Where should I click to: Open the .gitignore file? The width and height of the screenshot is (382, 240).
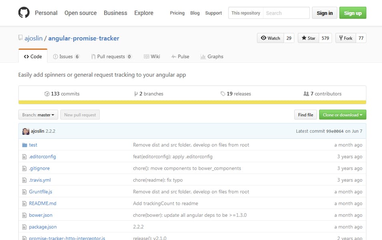pos(39,168)
